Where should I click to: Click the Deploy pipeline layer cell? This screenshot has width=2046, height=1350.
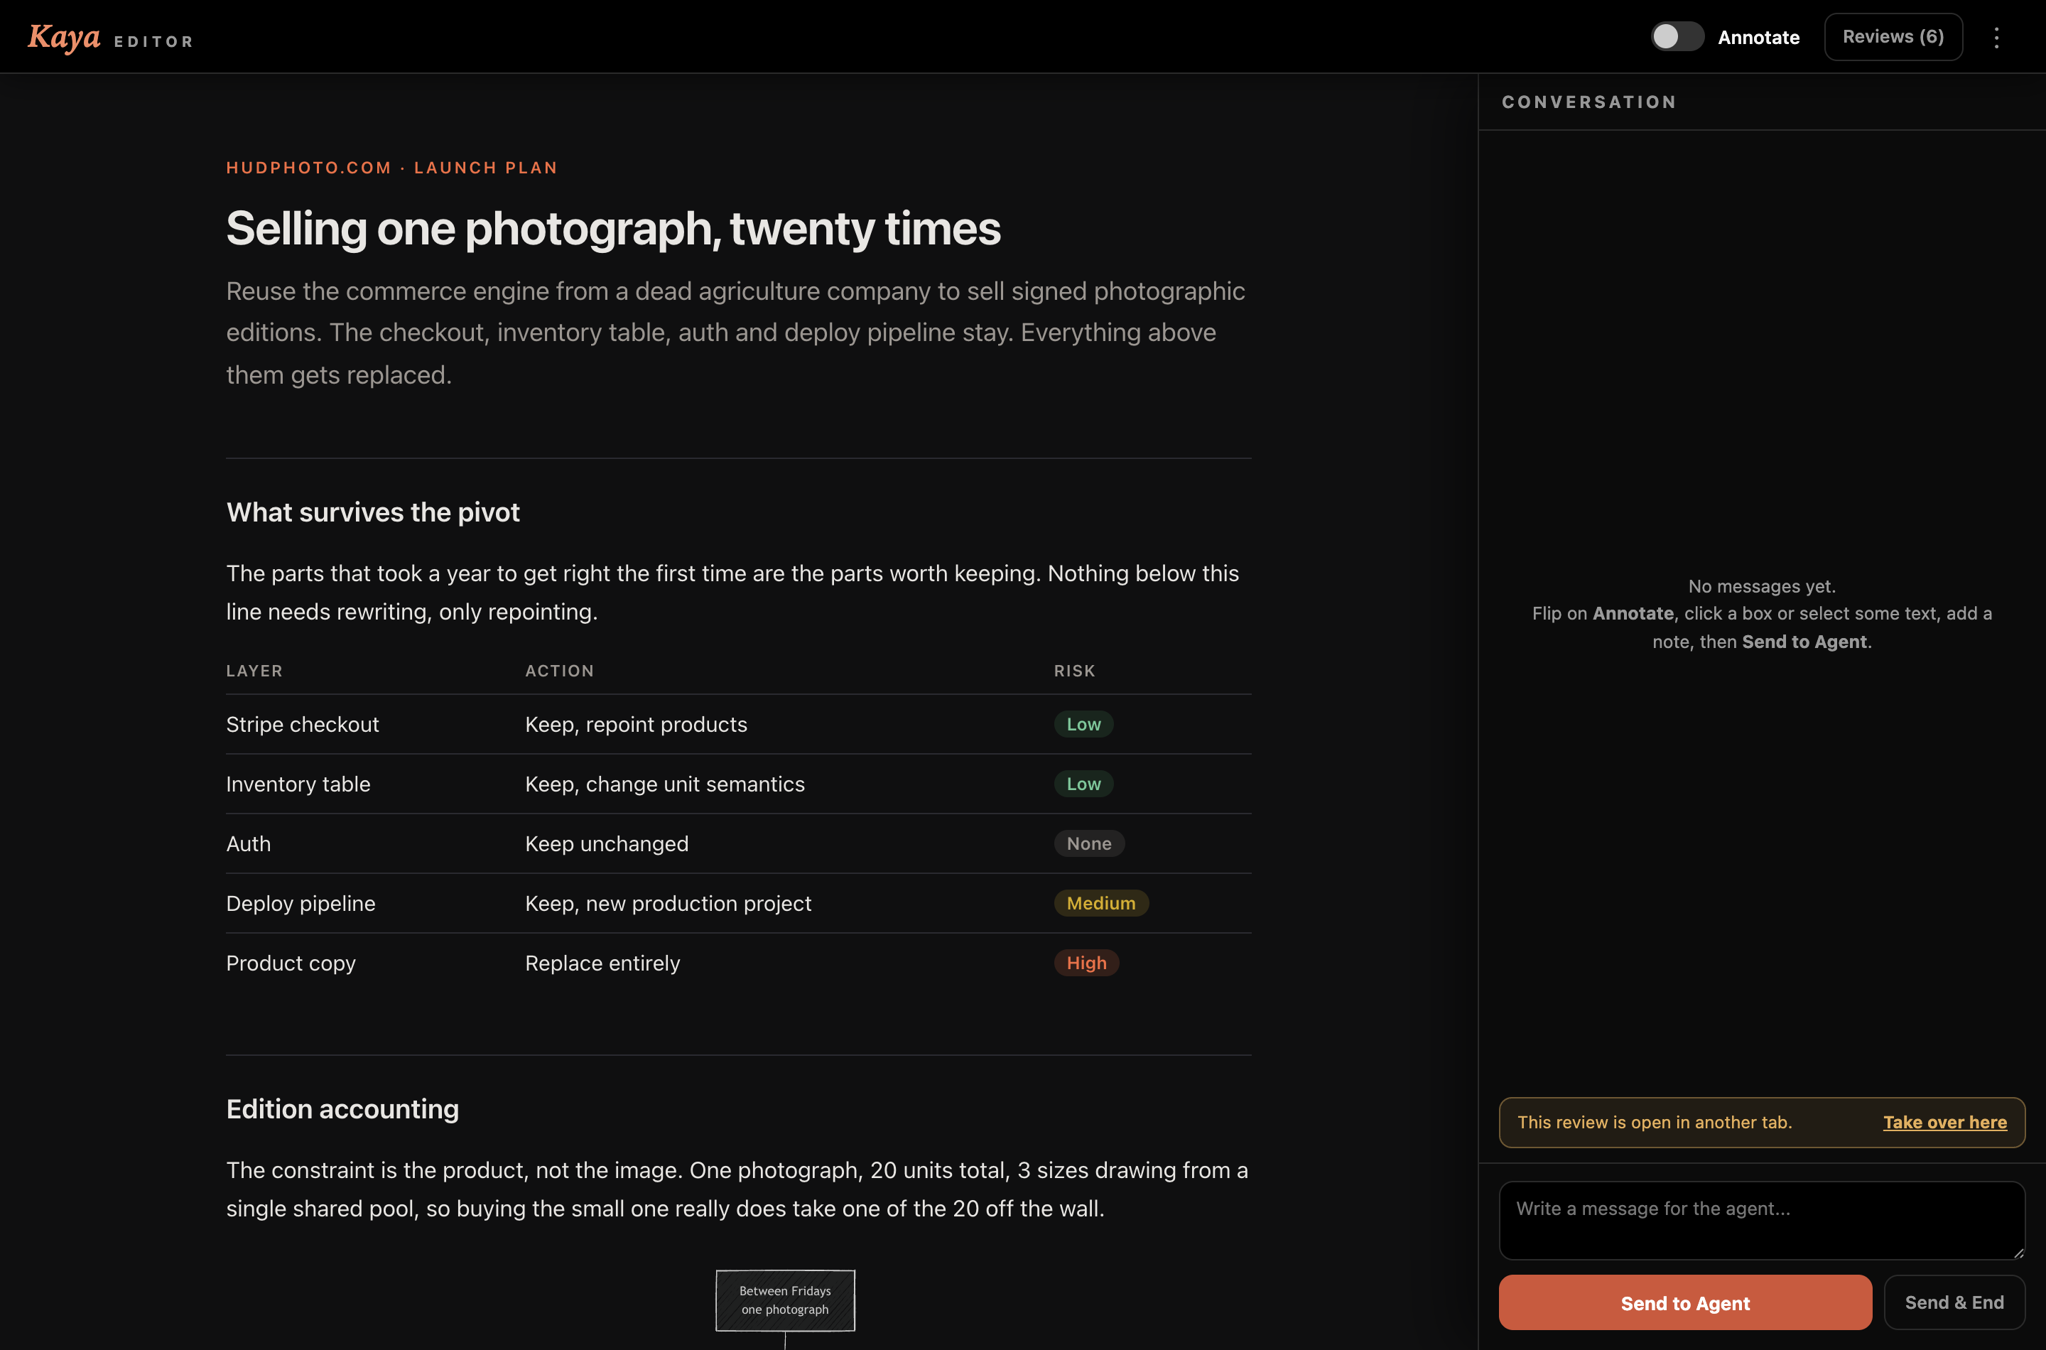(301, 903)
